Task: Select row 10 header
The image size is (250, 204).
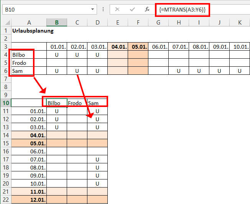Action: [6, 103]
